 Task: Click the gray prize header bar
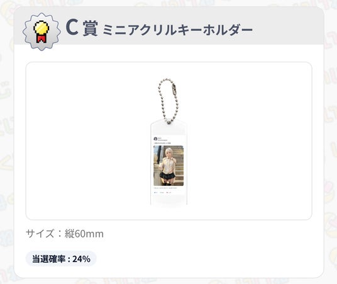169,26
